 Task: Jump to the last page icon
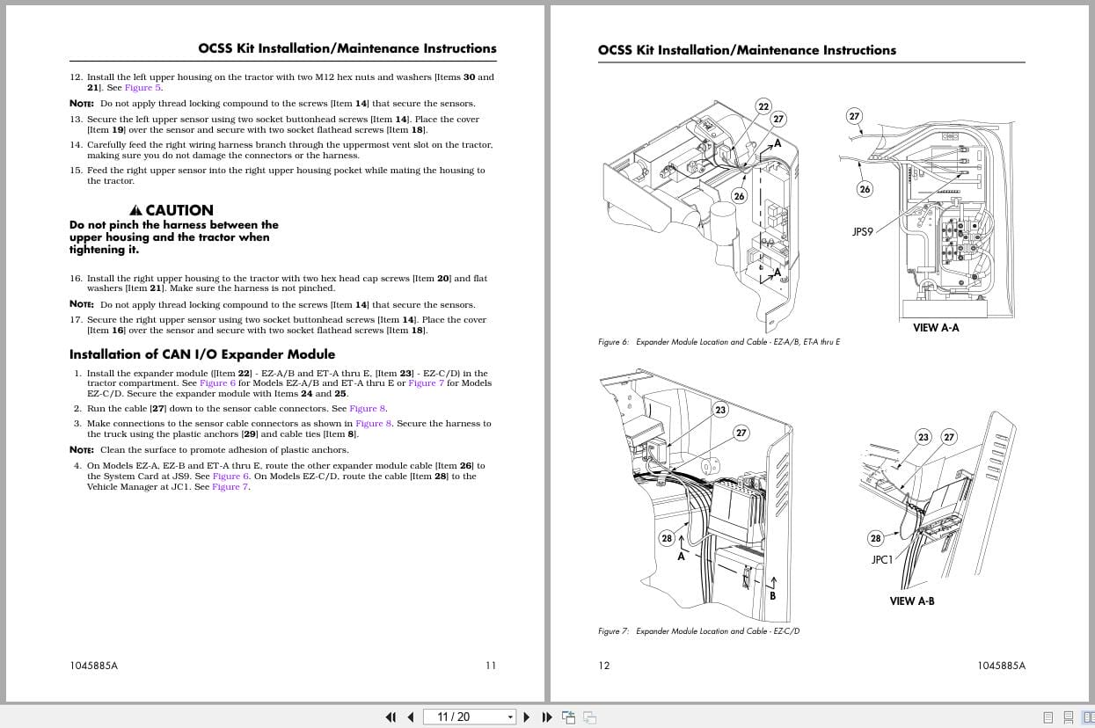(x=547, y=717)
